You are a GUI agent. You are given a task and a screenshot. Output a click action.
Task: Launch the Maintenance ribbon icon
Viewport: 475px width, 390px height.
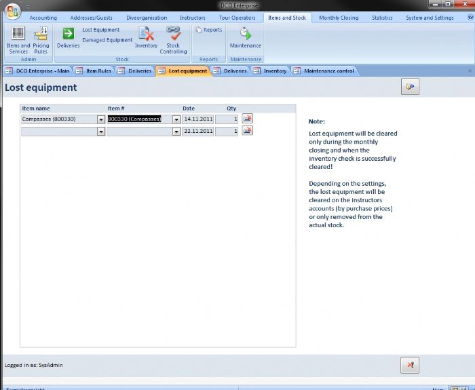[x=245, y=37]
